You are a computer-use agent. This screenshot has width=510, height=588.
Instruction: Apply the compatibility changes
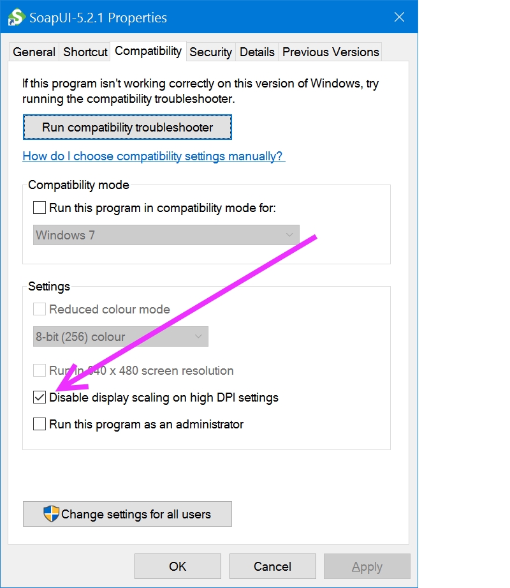point(367,566)
